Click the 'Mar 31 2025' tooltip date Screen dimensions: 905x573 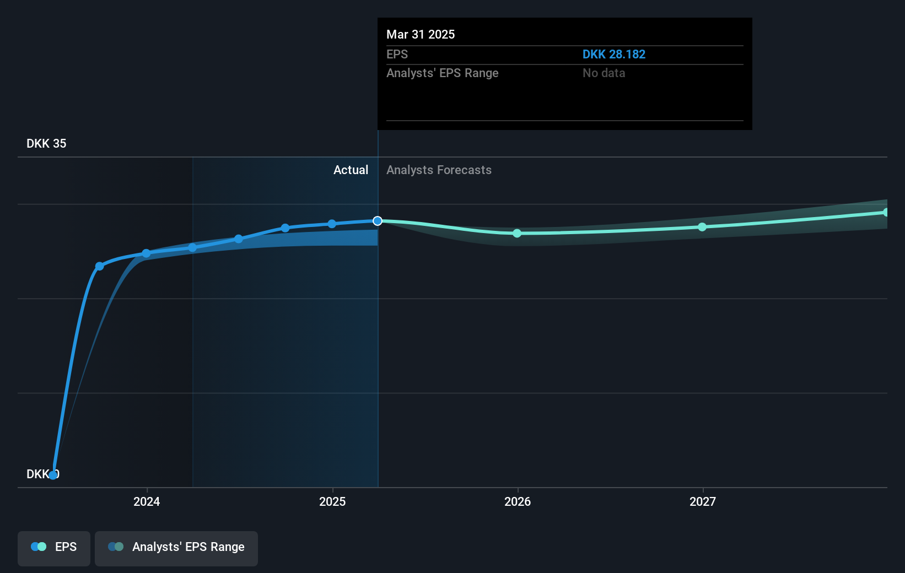click(x=421, y=35)
